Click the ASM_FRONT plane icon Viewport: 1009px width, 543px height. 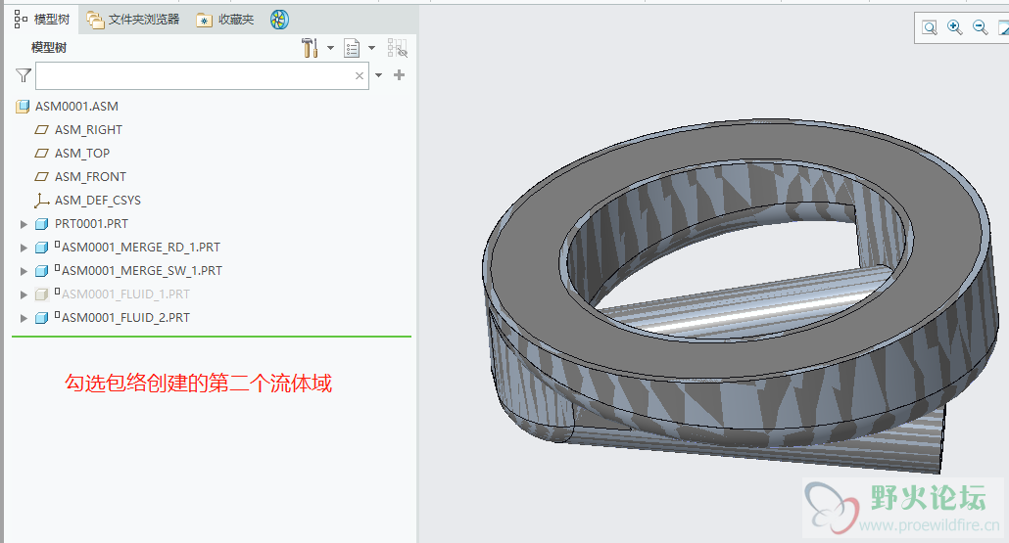pyautogui.click(x=41, y=177)
